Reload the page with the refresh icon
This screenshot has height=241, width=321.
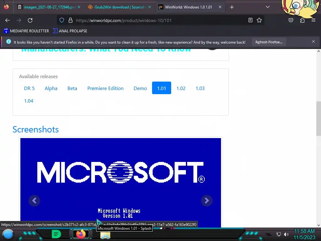(x=30, y=20)
